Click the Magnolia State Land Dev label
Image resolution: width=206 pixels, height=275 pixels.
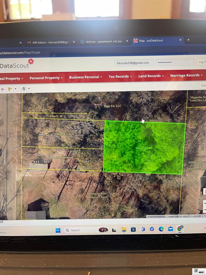[198, 99]
